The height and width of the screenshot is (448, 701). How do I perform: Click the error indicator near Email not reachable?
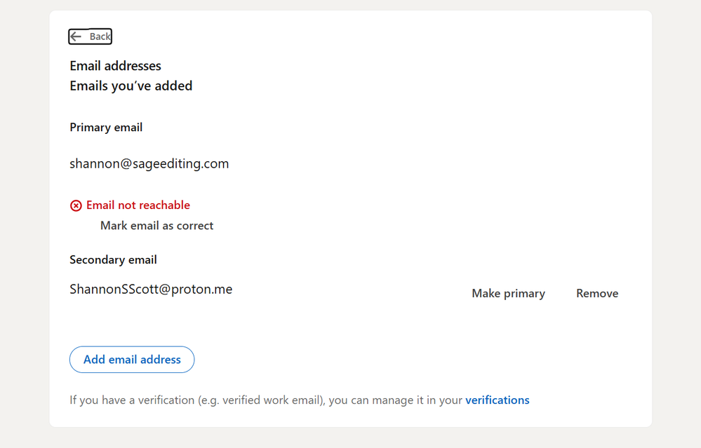pyautogui.click(x=76, y=205)
